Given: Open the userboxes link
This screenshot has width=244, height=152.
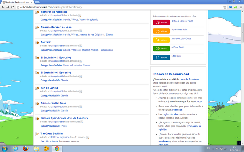Looking at the screenshot, I should click(x=164, y=141).
